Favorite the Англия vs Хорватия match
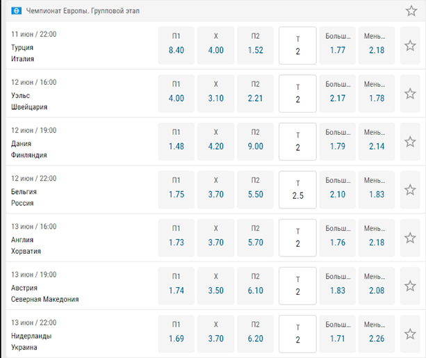Image resolution: width=426 pixels, height=358 pixels. coord(410,238)
